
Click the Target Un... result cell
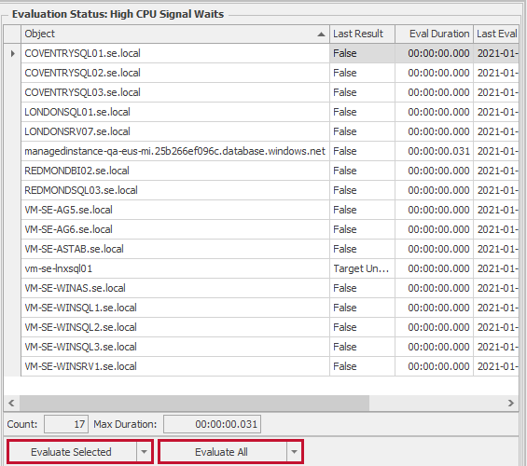[x=362, y=268]
